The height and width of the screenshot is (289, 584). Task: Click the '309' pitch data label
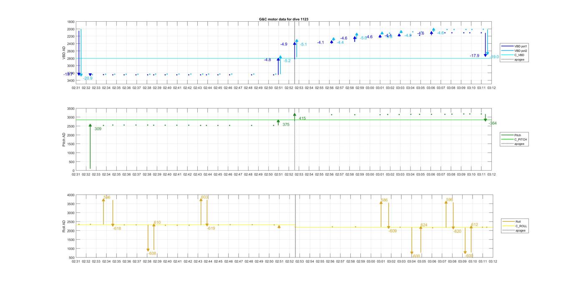pyautogui.click(x=98, y=129)
